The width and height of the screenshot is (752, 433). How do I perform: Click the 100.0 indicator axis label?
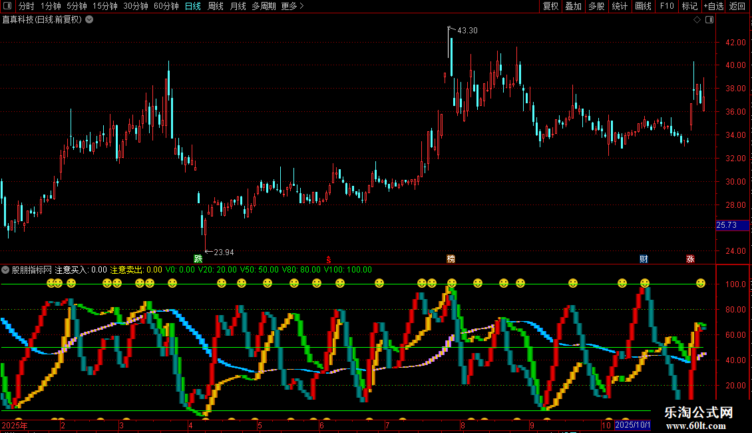click(x=735, y=284)
